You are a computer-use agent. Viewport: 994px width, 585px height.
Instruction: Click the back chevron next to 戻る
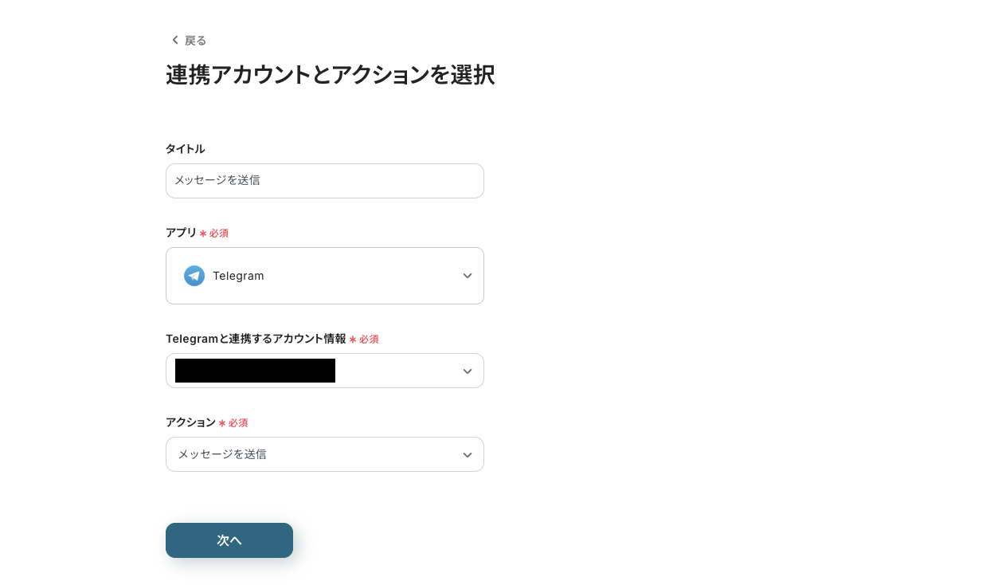click(175, 40)
